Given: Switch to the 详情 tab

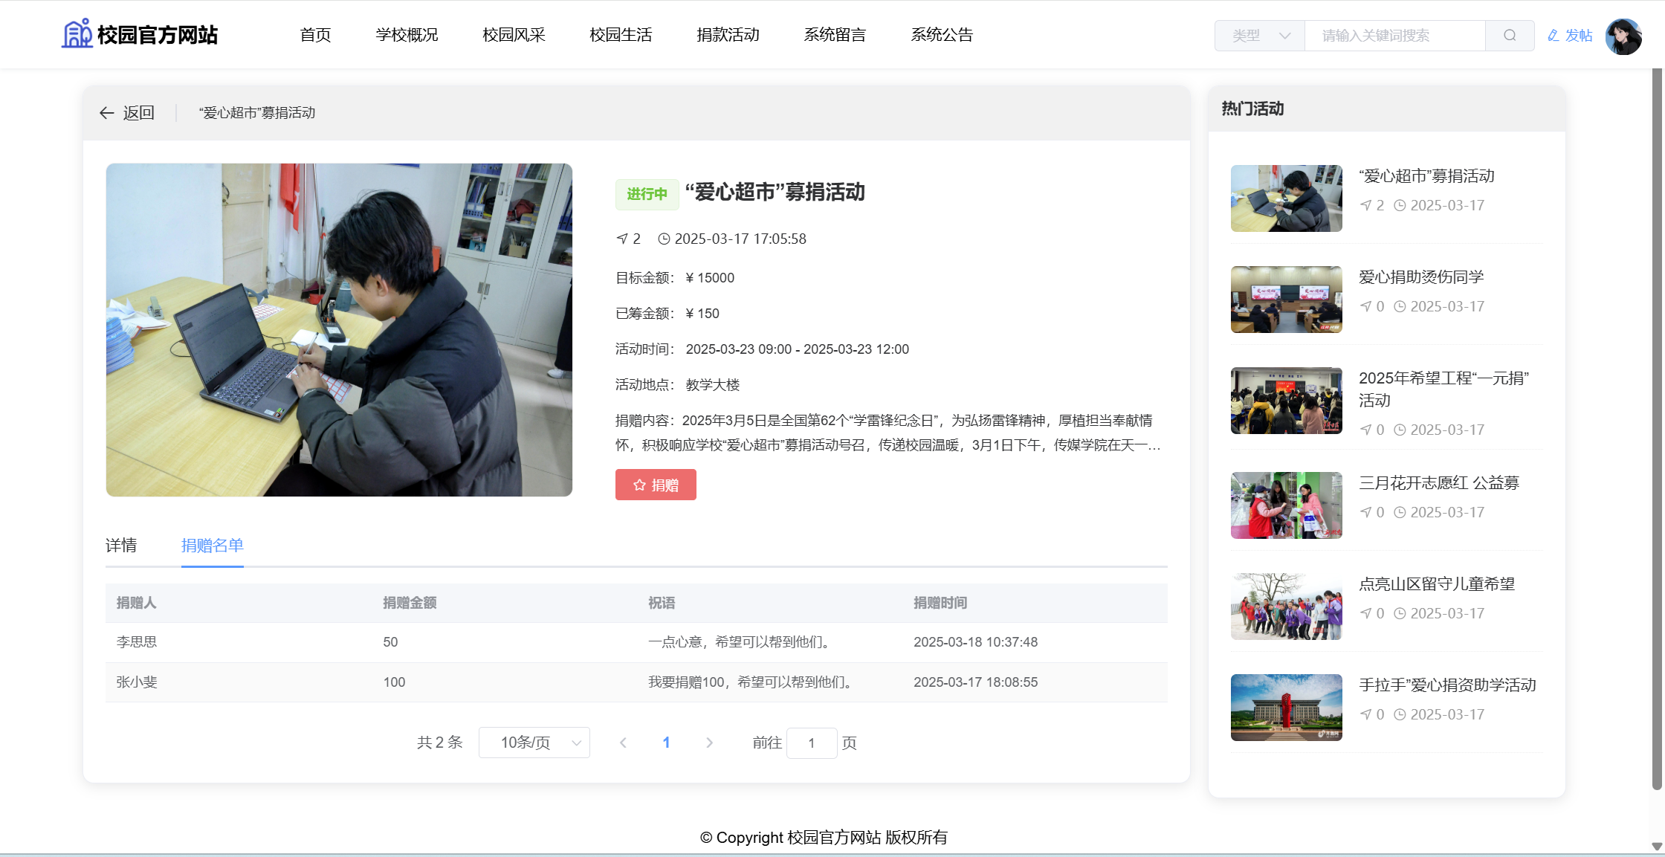Looking at the screenshot, I should [121, 546].
